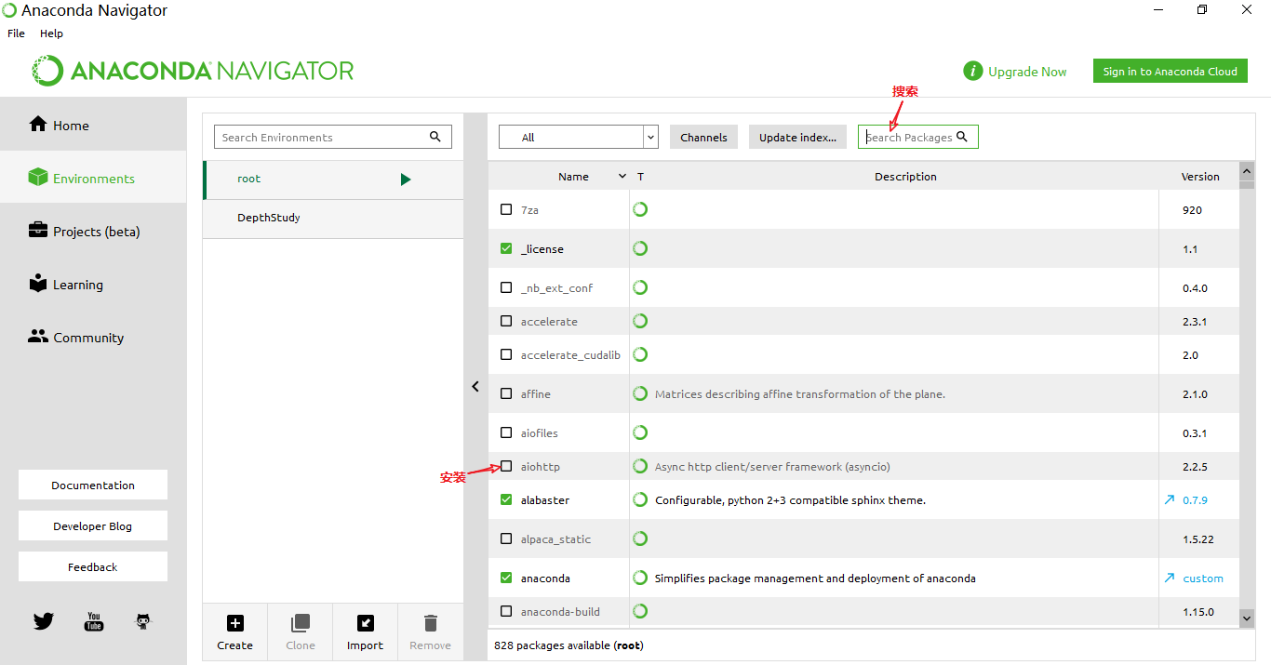1271x665 pixels.
Task: Go to the Home tab
Action: (x=93, y=125)
